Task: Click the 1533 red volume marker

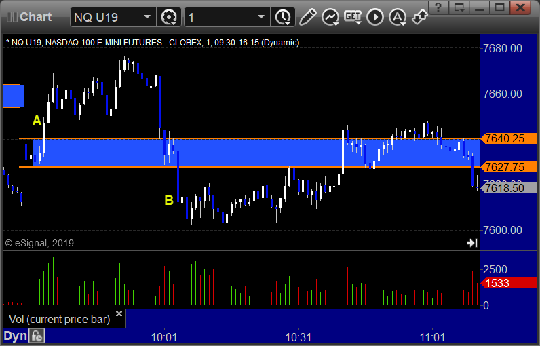Action: click(509, 283)
